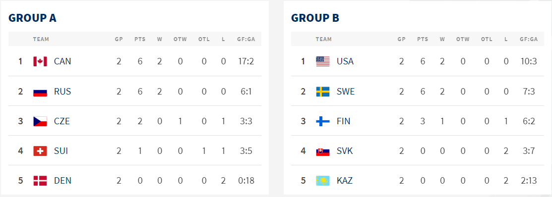Screen dimensions: 552x197
Task: Click the Finland flag icon
Action: 323,121
